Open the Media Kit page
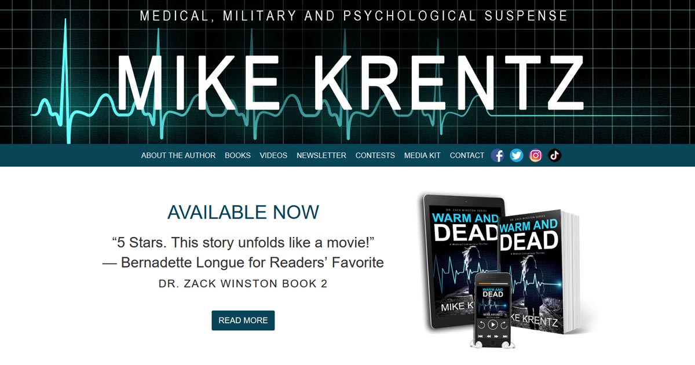The height and width of the screenshot is (365, 695). pyautogui.click(x=422, y=155)
